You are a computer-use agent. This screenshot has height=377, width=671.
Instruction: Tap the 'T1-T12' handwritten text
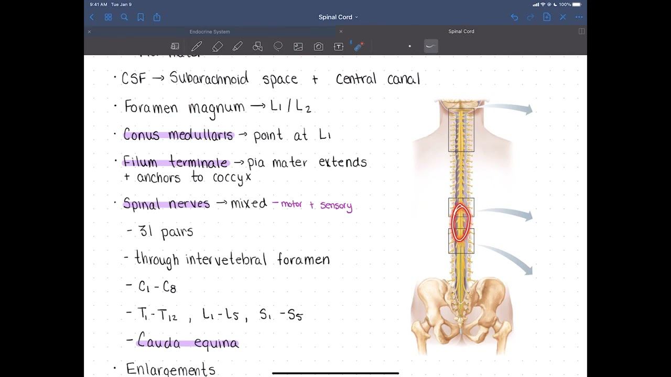coord(157,315)
